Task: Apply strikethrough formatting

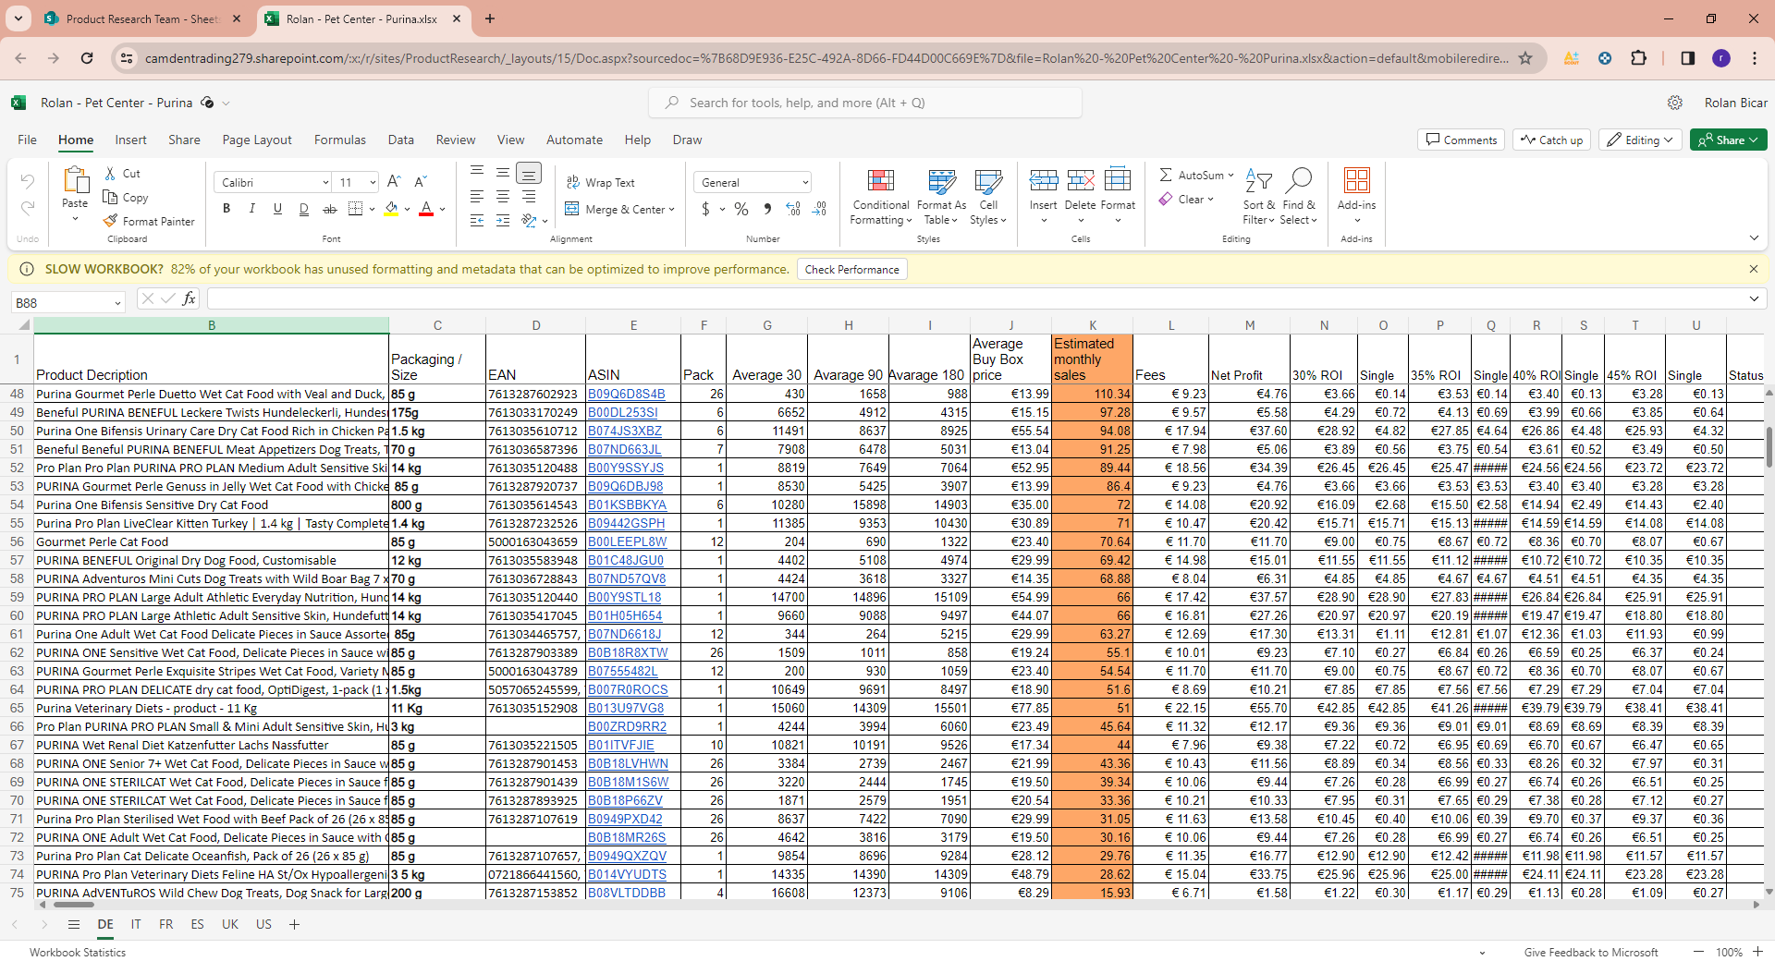Action: point(329,209)
